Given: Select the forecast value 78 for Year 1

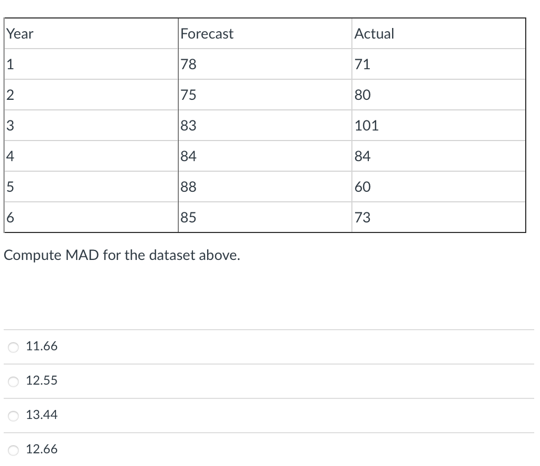Looking at the screenshot, I should pos(188,64).
